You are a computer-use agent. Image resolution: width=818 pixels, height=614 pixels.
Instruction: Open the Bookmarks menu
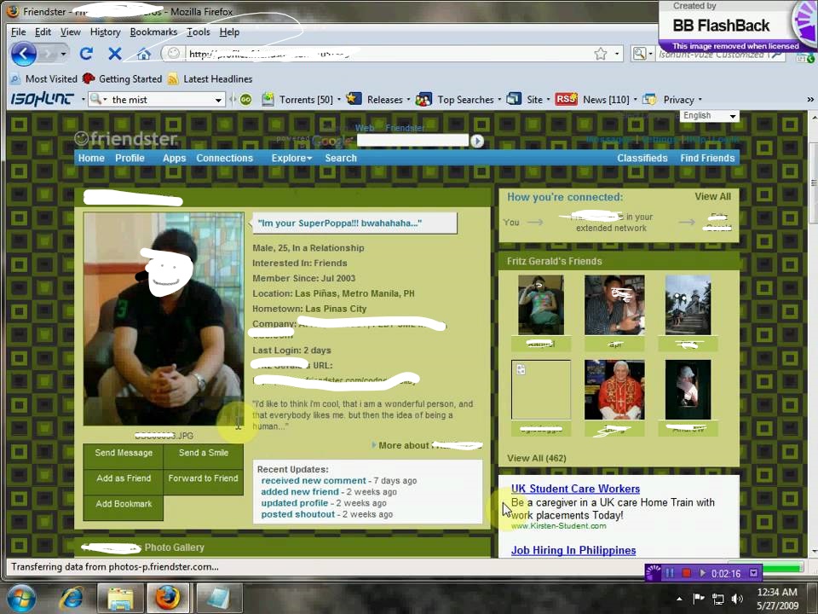point(153,32)
